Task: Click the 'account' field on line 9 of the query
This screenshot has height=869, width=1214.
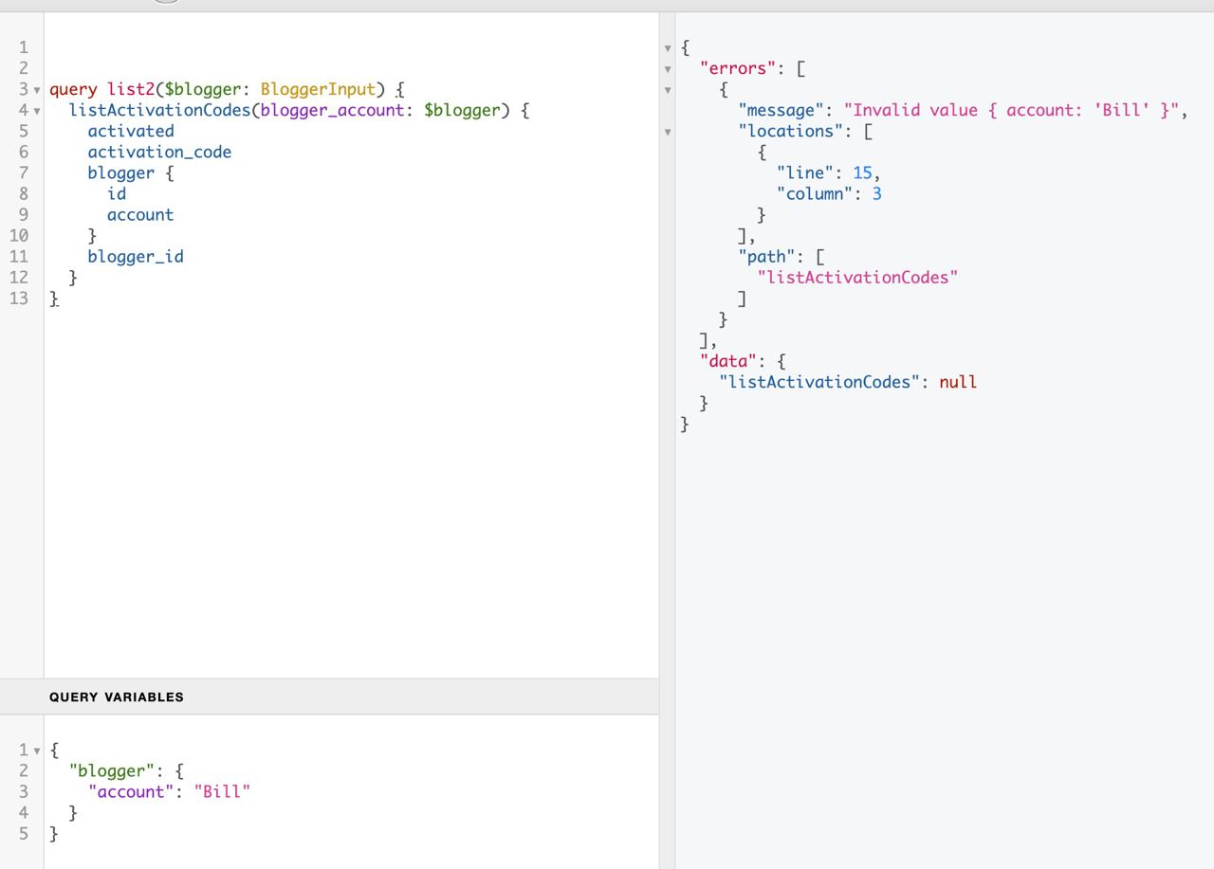Action: pos(140,214)
